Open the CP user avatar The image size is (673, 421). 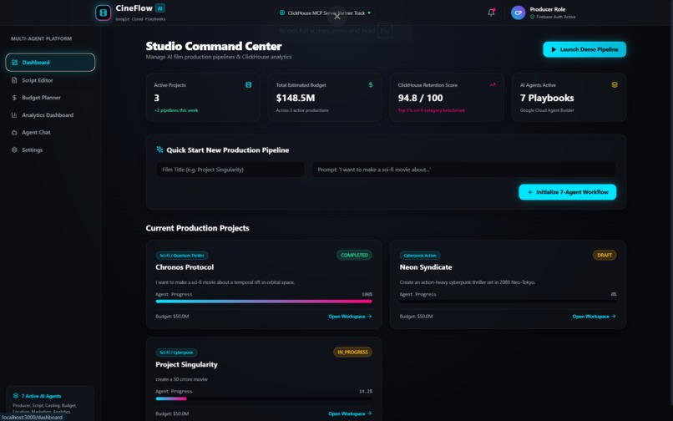(518, 13)
